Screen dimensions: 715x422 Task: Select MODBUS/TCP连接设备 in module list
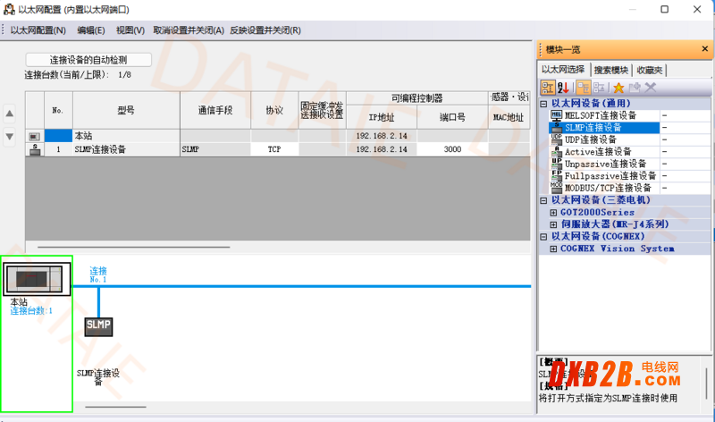pos(608,188)
